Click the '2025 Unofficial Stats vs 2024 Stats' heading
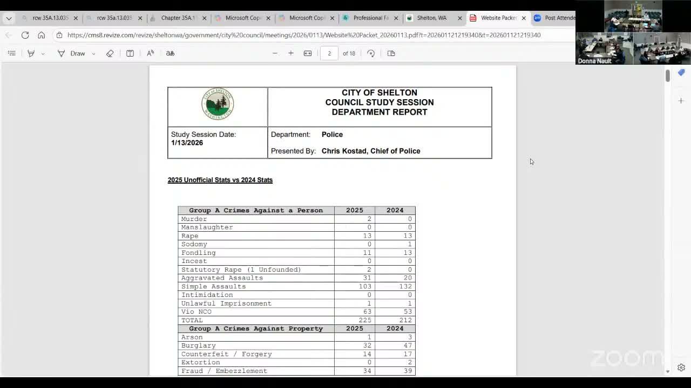 (x=220, y=180)
